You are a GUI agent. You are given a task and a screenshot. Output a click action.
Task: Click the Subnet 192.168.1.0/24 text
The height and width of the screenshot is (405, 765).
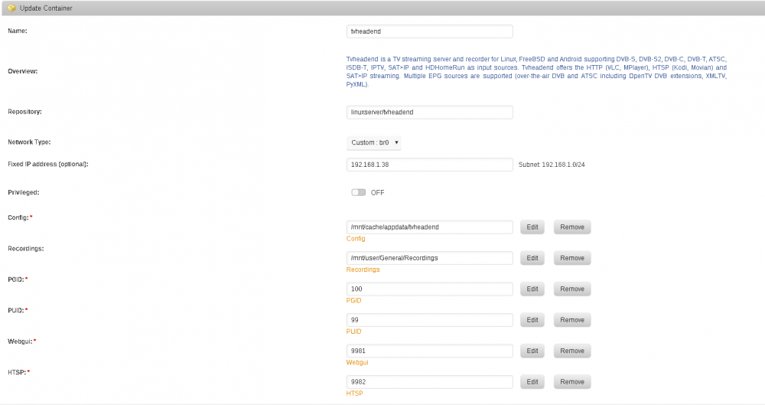coord(552,165)
